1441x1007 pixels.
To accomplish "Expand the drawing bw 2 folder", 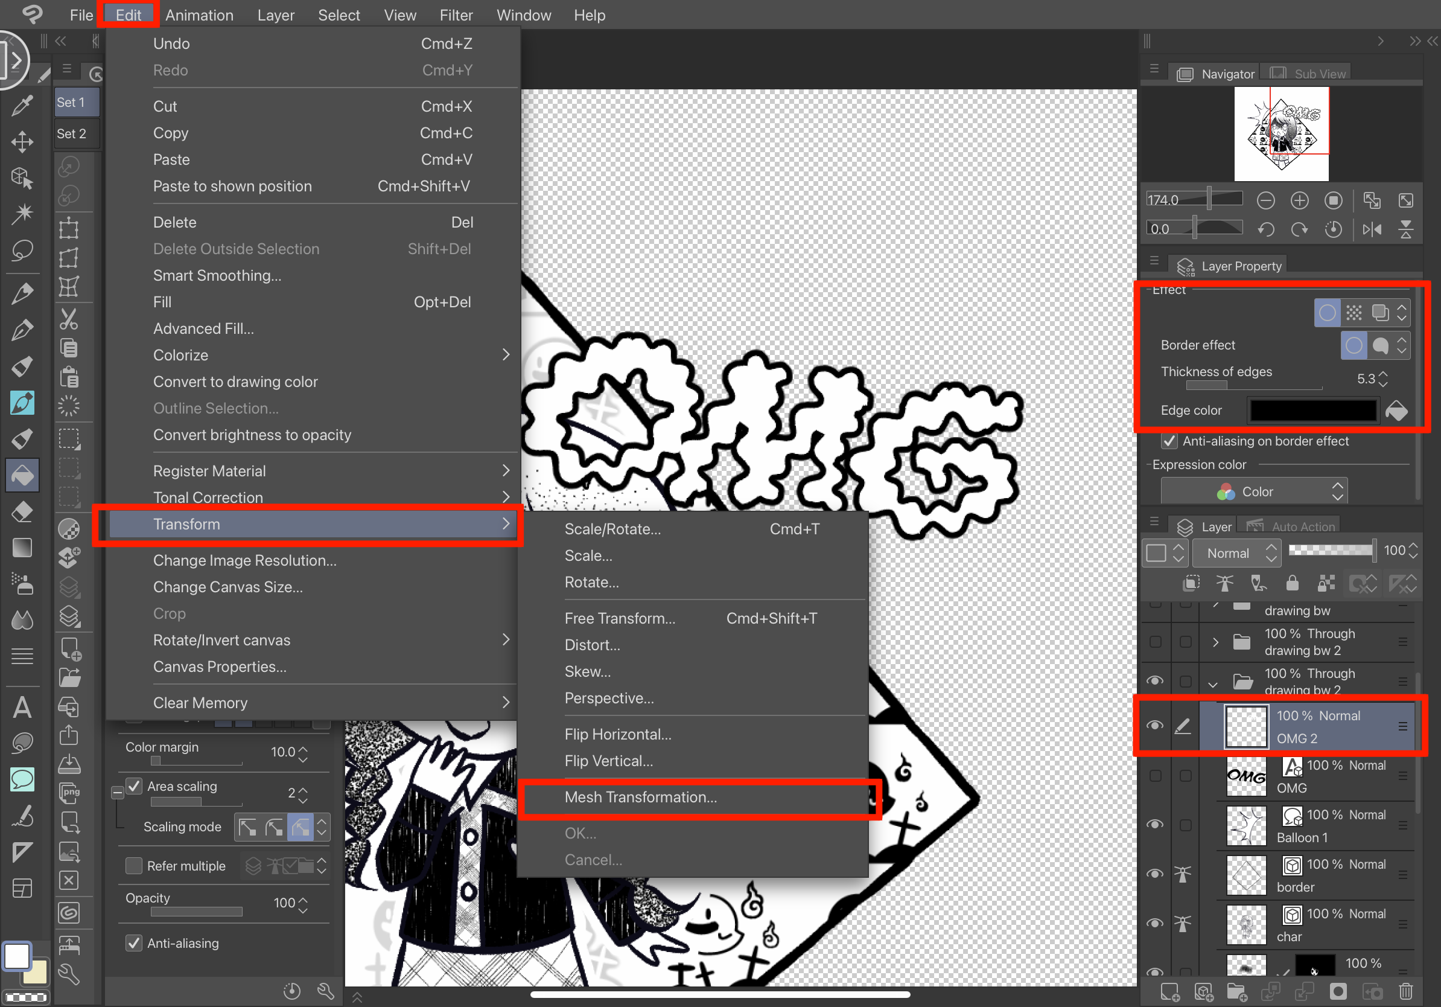I will 1216,642.
